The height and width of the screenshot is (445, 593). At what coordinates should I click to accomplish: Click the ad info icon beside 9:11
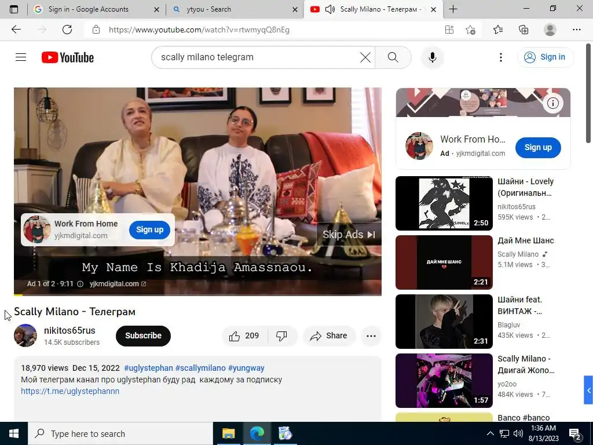[80, 284]
